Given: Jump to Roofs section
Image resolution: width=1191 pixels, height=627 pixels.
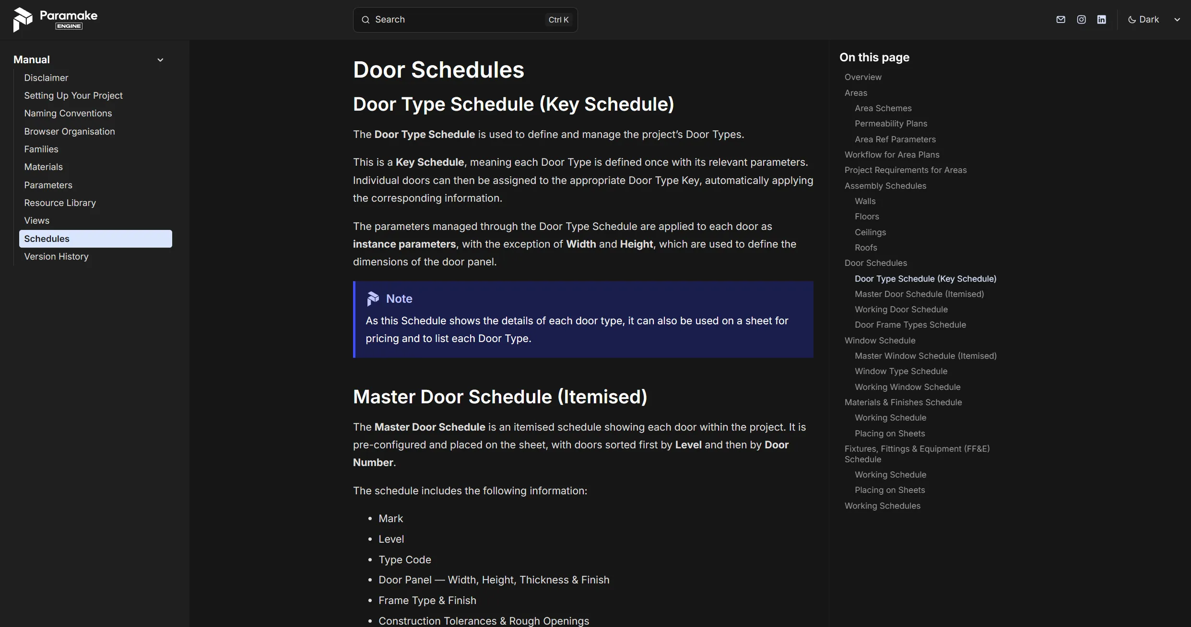Looking at the screenshot, I should pyautogui.click(x=866, y=248).
